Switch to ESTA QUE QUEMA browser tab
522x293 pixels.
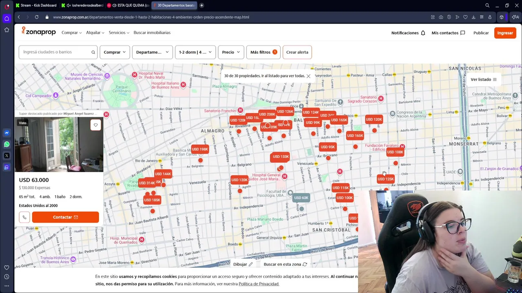click(128, 5)
